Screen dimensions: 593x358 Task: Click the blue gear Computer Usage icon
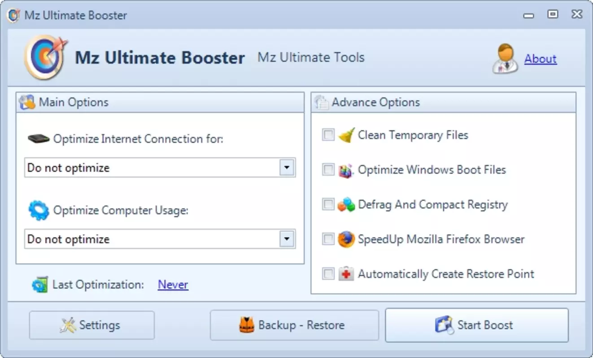tap(39, 210)
